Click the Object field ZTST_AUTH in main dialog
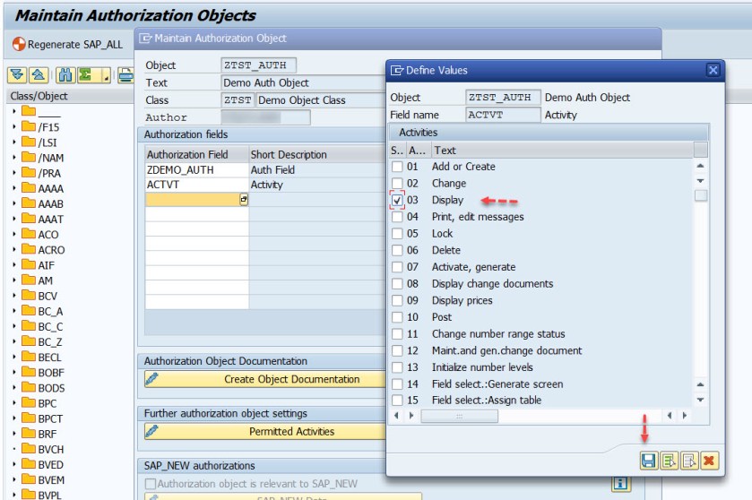The width and height of the screenshot is (752, 500). 258,65
